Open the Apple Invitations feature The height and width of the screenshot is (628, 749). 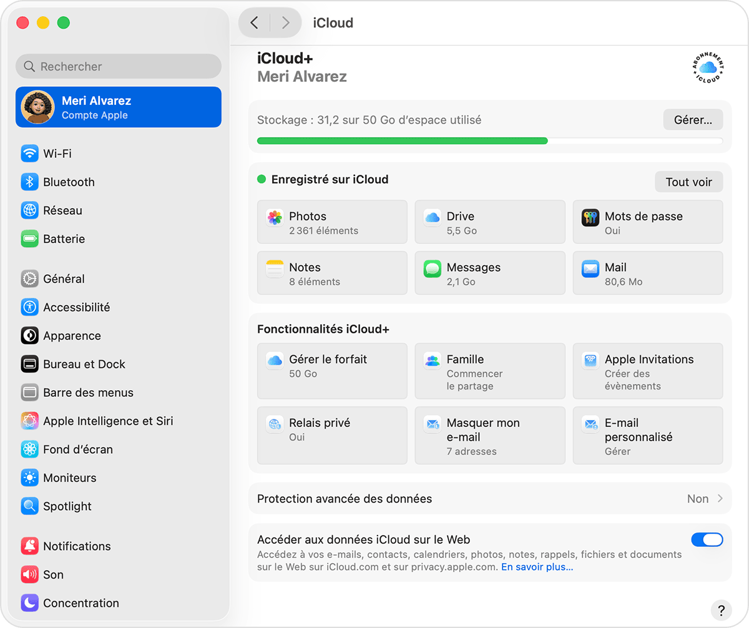[647, 371]
